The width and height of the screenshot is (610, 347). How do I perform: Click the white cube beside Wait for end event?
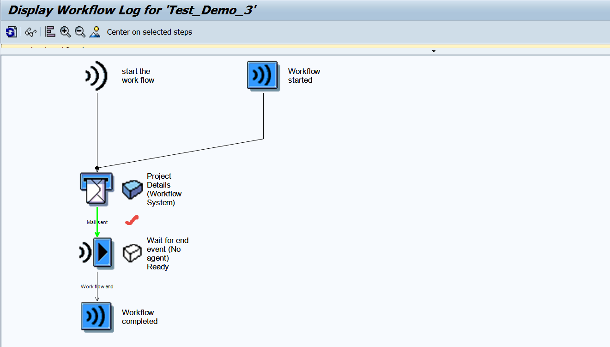coord(132,253)
